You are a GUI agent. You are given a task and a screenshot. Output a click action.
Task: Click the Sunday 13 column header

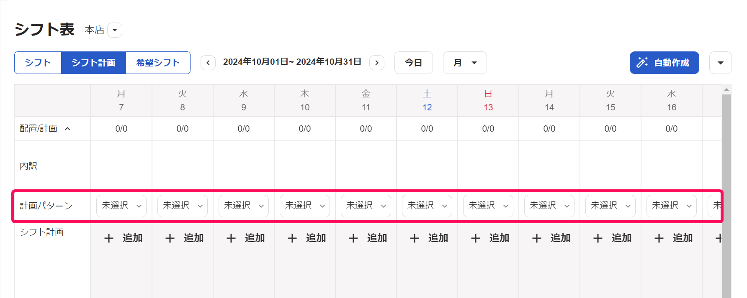point(488,101)
